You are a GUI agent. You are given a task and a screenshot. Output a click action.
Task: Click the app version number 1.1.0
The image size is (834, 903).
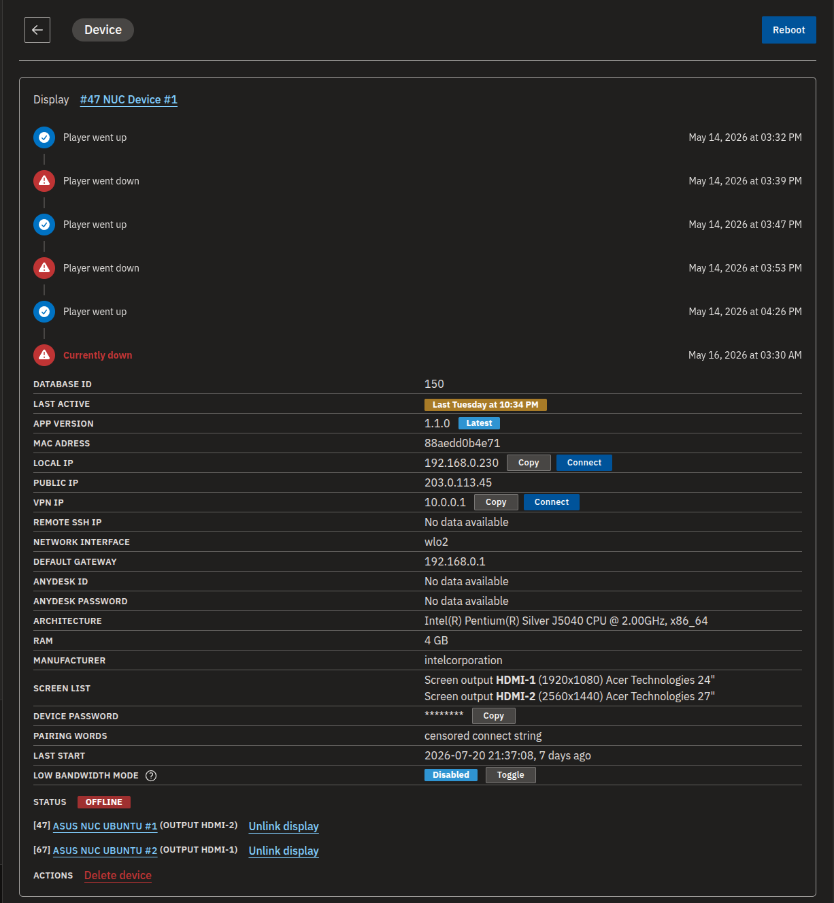pyautogui.click(x=437, y=423)
